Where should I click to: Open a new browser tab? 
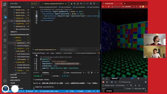coord(125,3)
